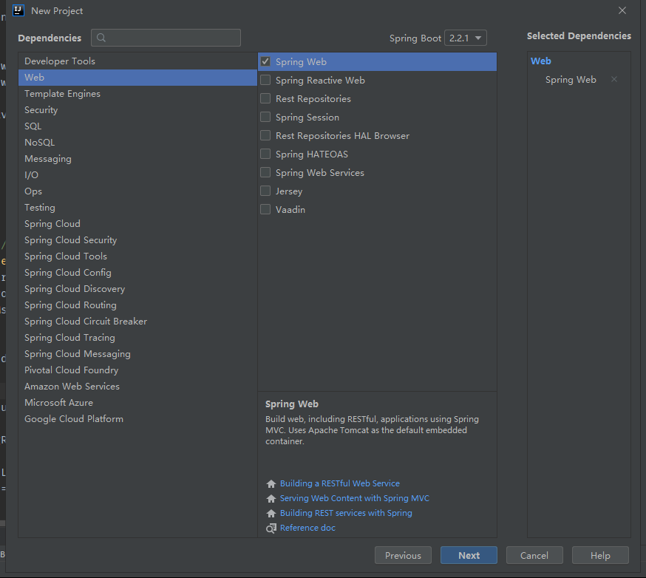Select the Spring Web Services checkbox
Viewport: 646px width, 578px height.
point(265,172)
